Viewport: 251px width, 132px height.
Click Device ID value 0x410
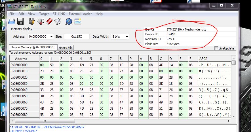[171, 34]
